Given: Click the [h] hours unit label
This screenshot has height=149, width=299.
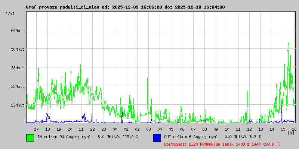Looking at the screenshot, I should tap(291, 133).
